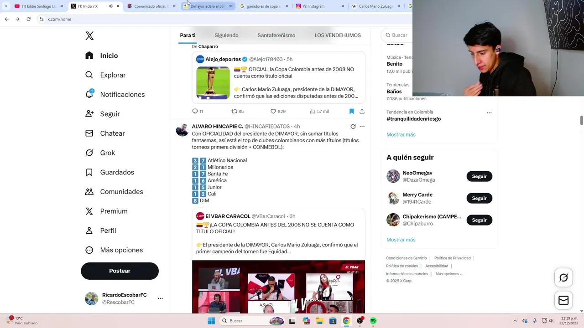Toggle bookmark on Chaparro's post
Viewport: 584px width, 328px height.
point(351,111)
